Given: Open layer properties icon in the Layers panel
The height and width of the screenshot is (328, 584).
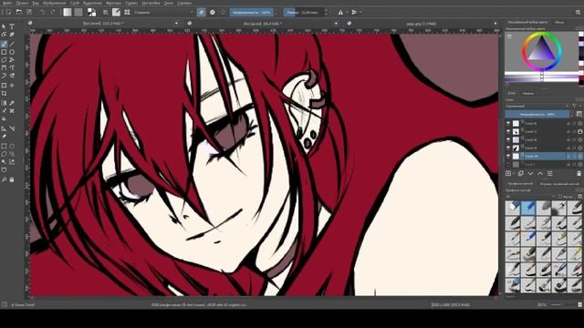Looking at the screenshot, I should (x=549, y=173).
